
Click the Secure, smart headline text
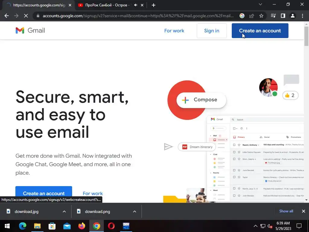click(x=72, y=114)
